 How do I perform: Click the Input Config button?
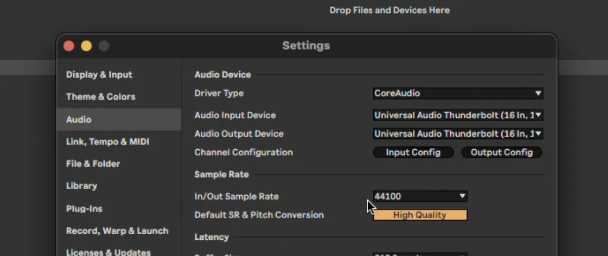point(413,152)
